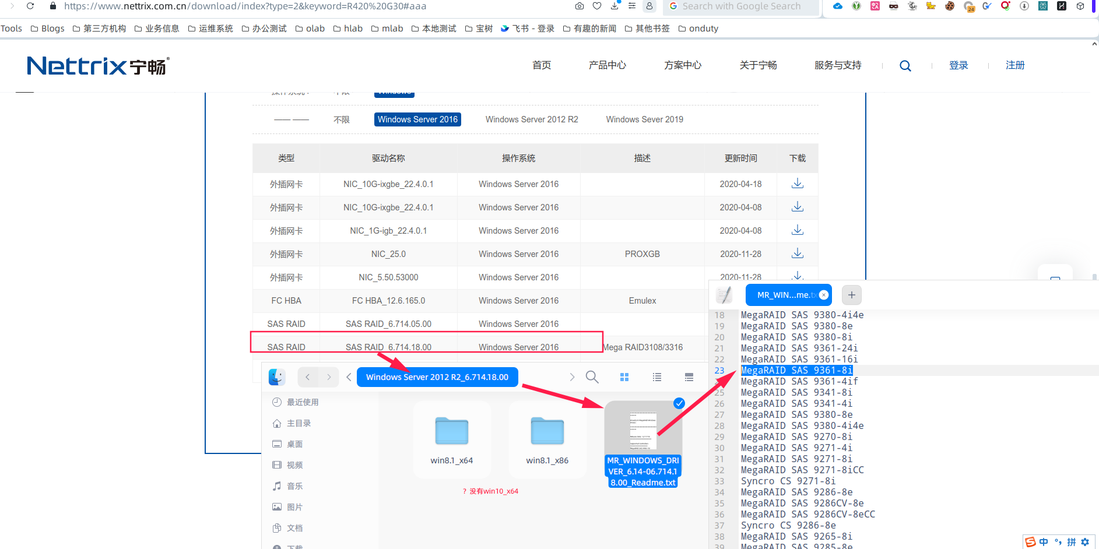The width and height of the screenshot is (1099, 549).
Task: Click the Windows Server 2012 R2_6.714.18.00 path crumb
Action: tap(437, 377)
